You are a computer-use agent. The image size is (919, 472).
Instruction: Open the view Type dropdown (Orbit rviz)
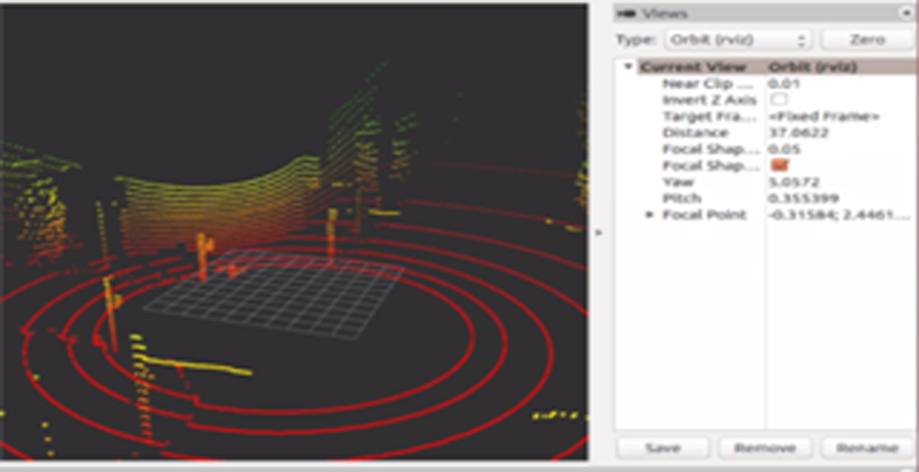[x=738, y=40]
